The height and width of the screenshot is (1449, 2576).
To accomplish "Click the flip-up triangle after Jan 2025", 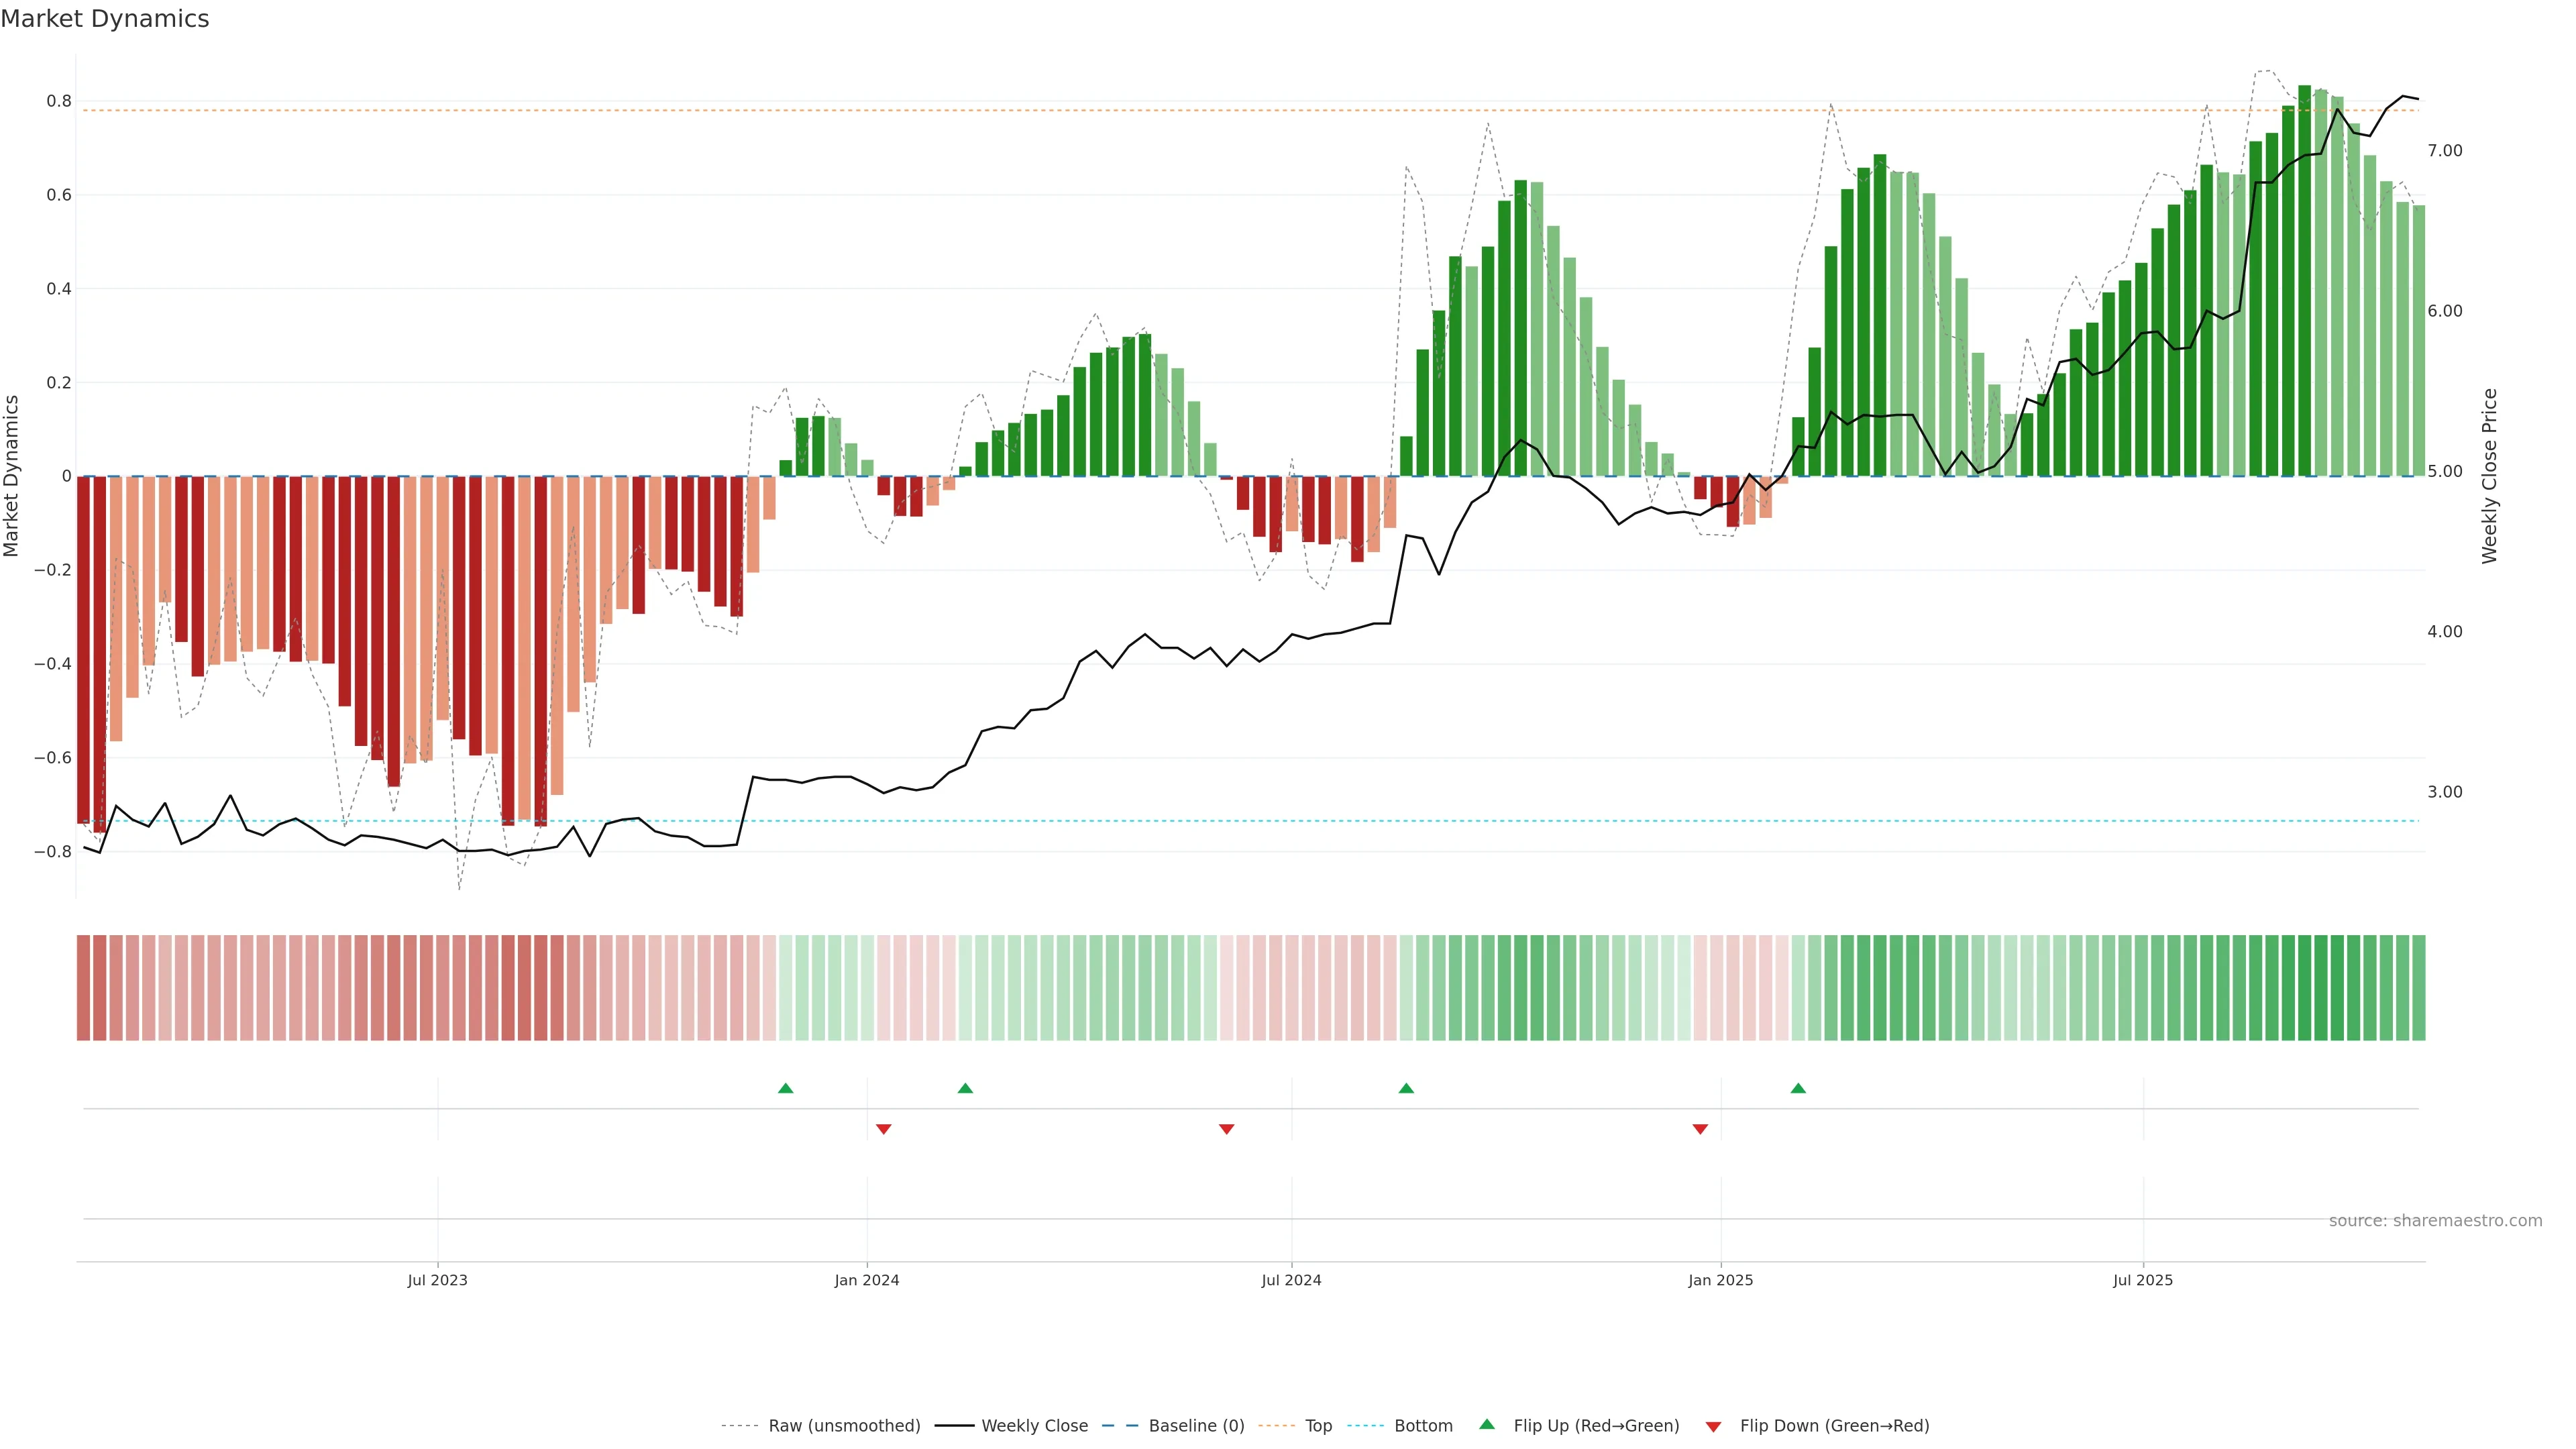I will 1798,1088.
